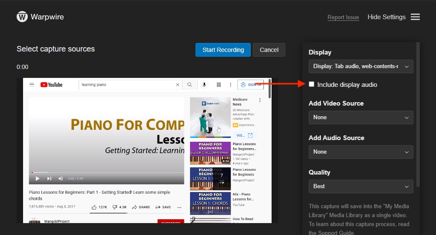This screenshot has height=235, width=436.
Task: Open the Lesson 2: Accompaniment video thumbnail
Action: point(210,153)
